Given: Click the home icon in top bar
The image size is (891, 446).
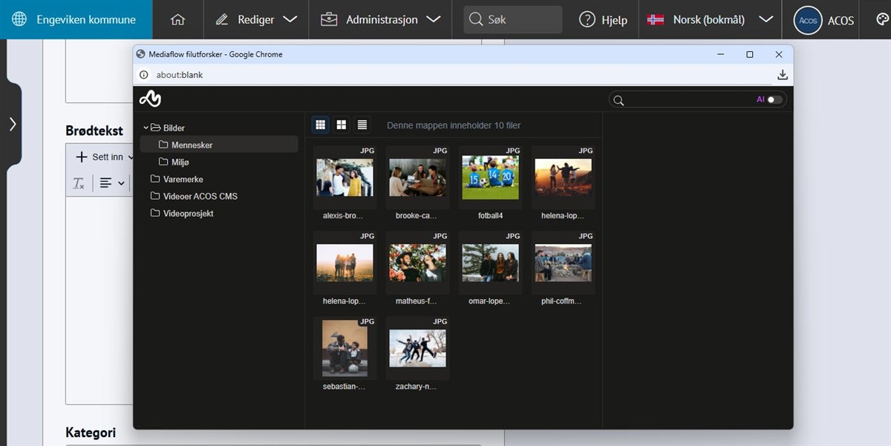Looking at the screenshot, I should 177,19.
